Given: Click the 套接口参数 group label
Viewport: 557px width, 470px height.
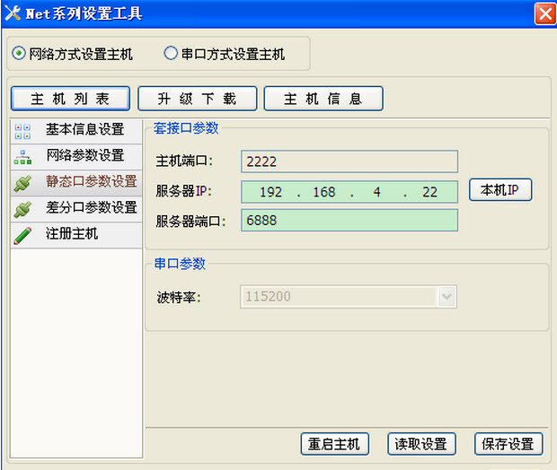Looking at the screenshot, I should tap(186, 128).
